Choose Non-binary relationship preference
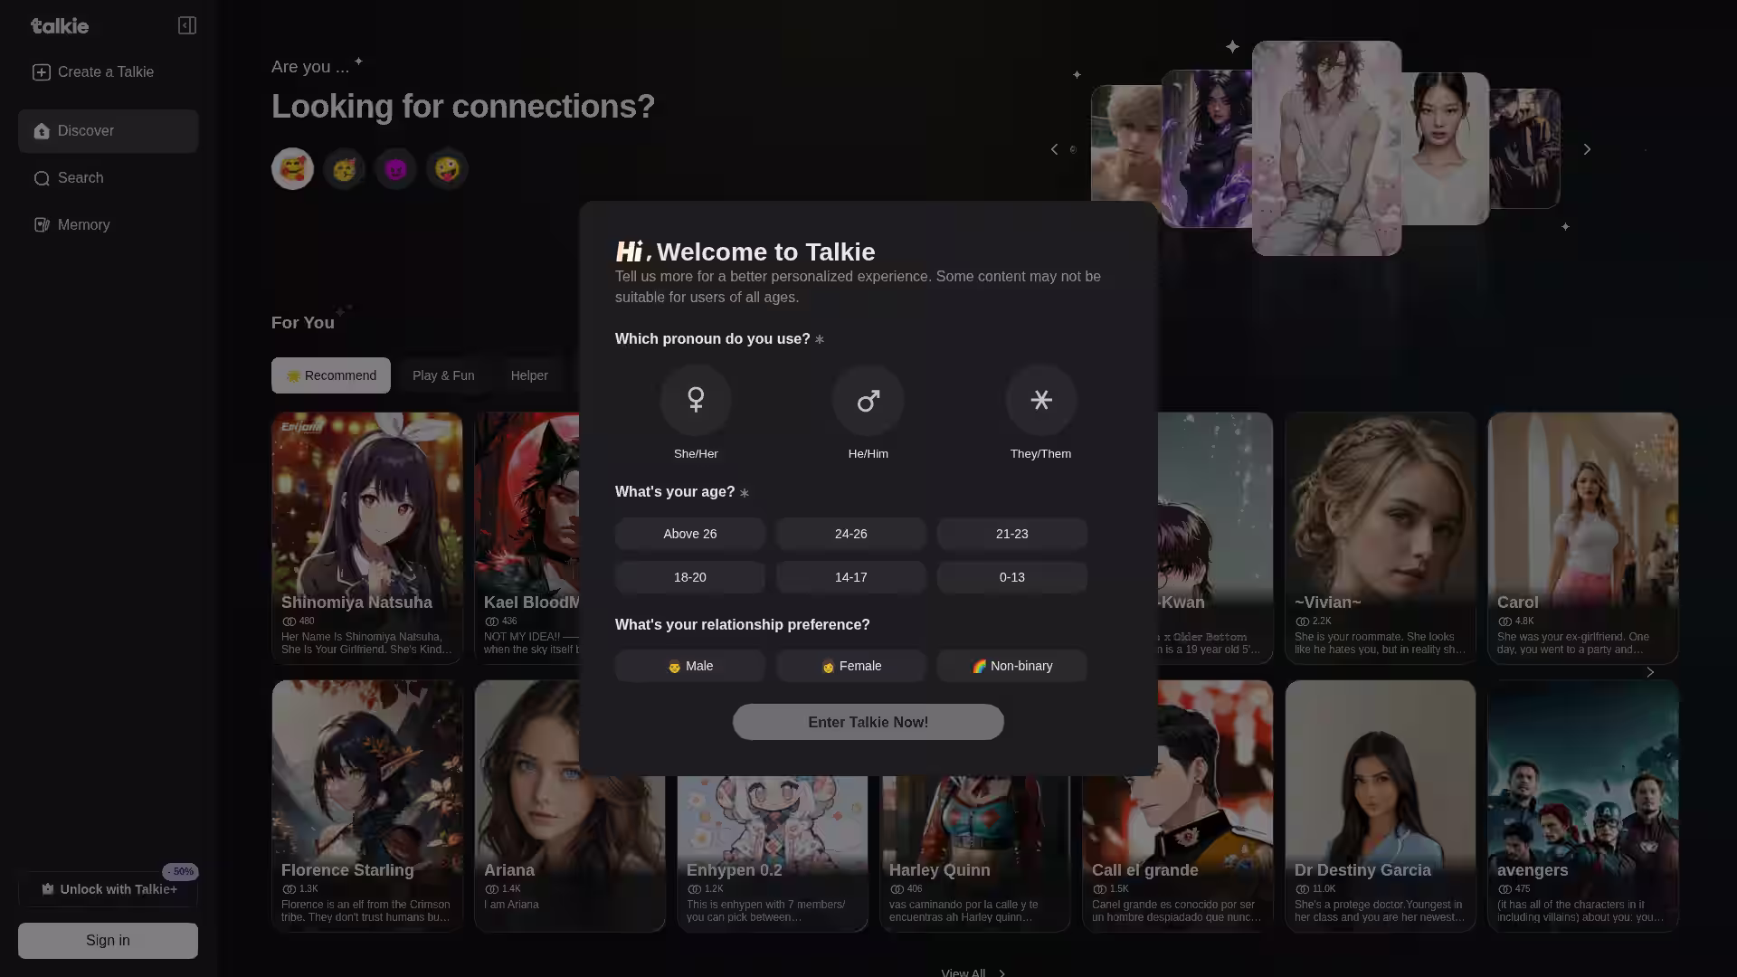The image size is (1737, 977). [x=1011, y=666]
